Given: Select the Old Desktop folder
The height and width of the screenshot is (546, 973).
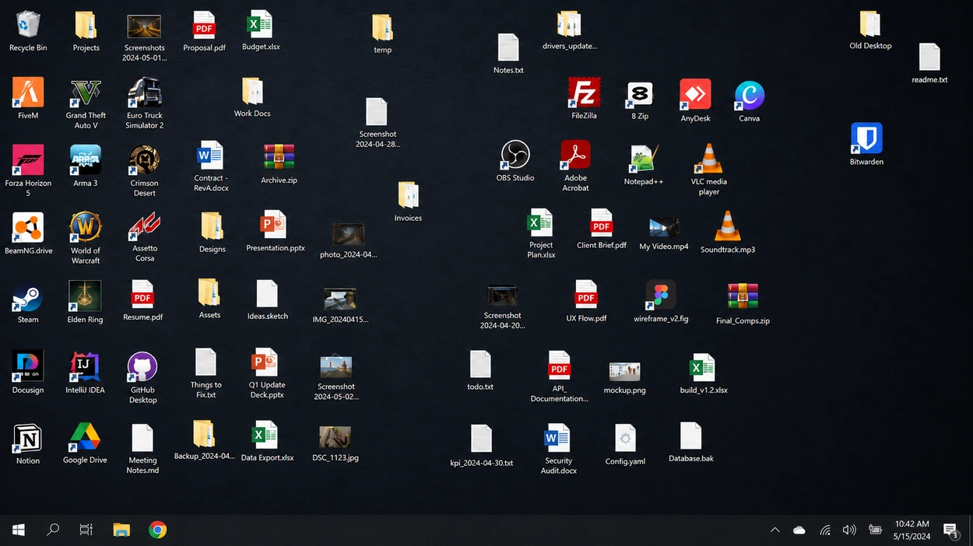Looking at the screenshot, I should 870,24.
